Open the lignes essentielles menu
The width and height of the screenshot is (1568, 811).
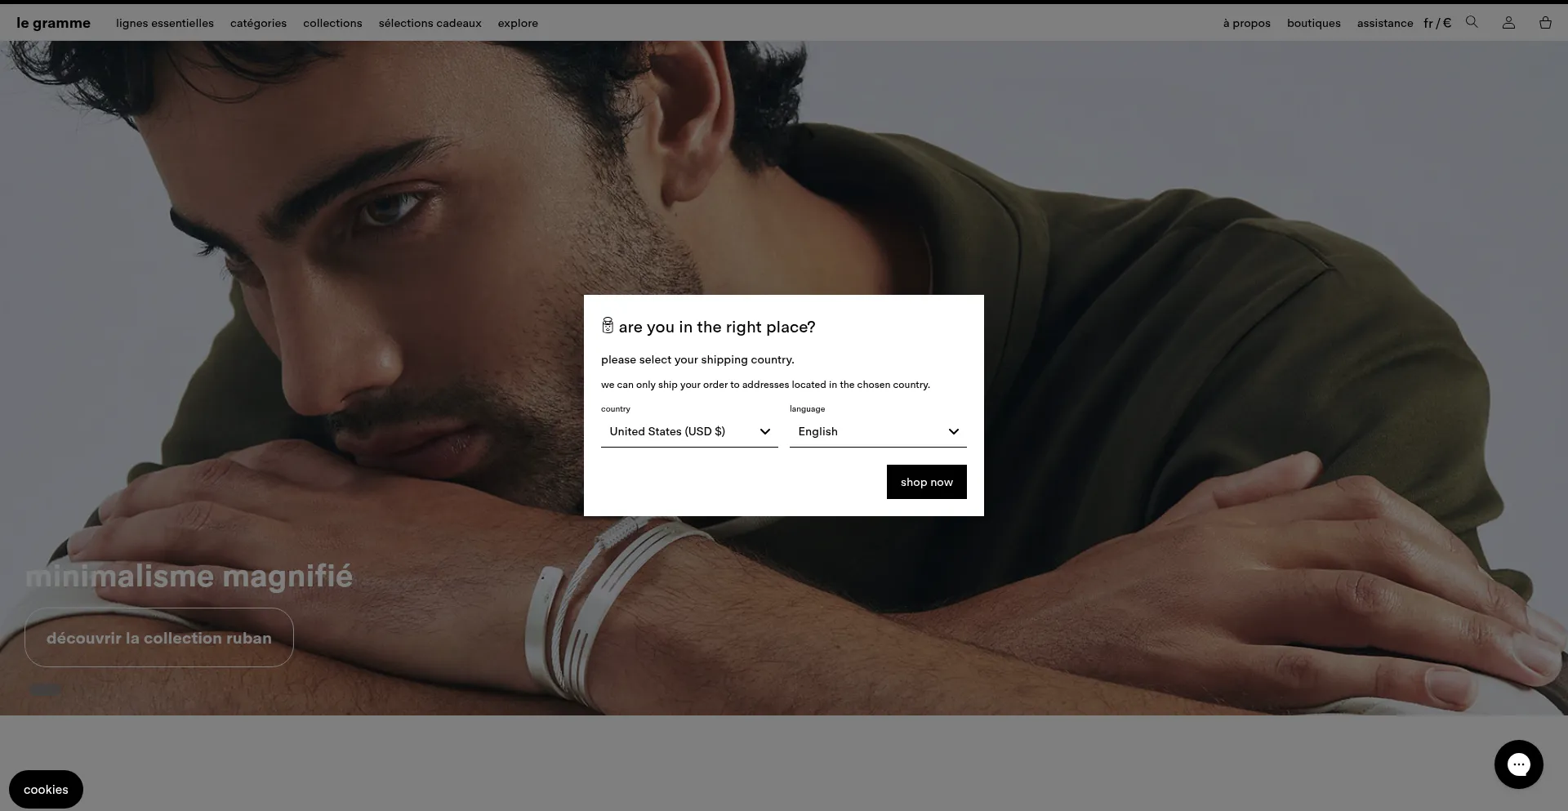point(165,23)
